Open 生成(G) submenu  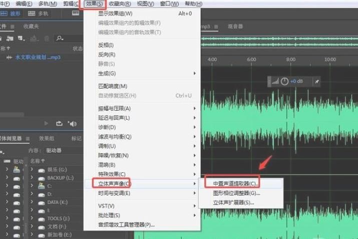point(142,73)
